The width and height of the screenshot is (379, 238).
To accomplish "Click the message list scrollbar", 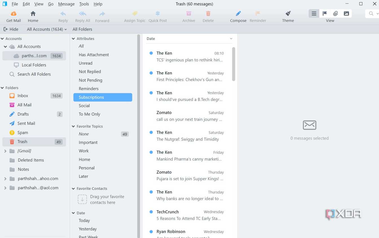I will pos(233,64).
